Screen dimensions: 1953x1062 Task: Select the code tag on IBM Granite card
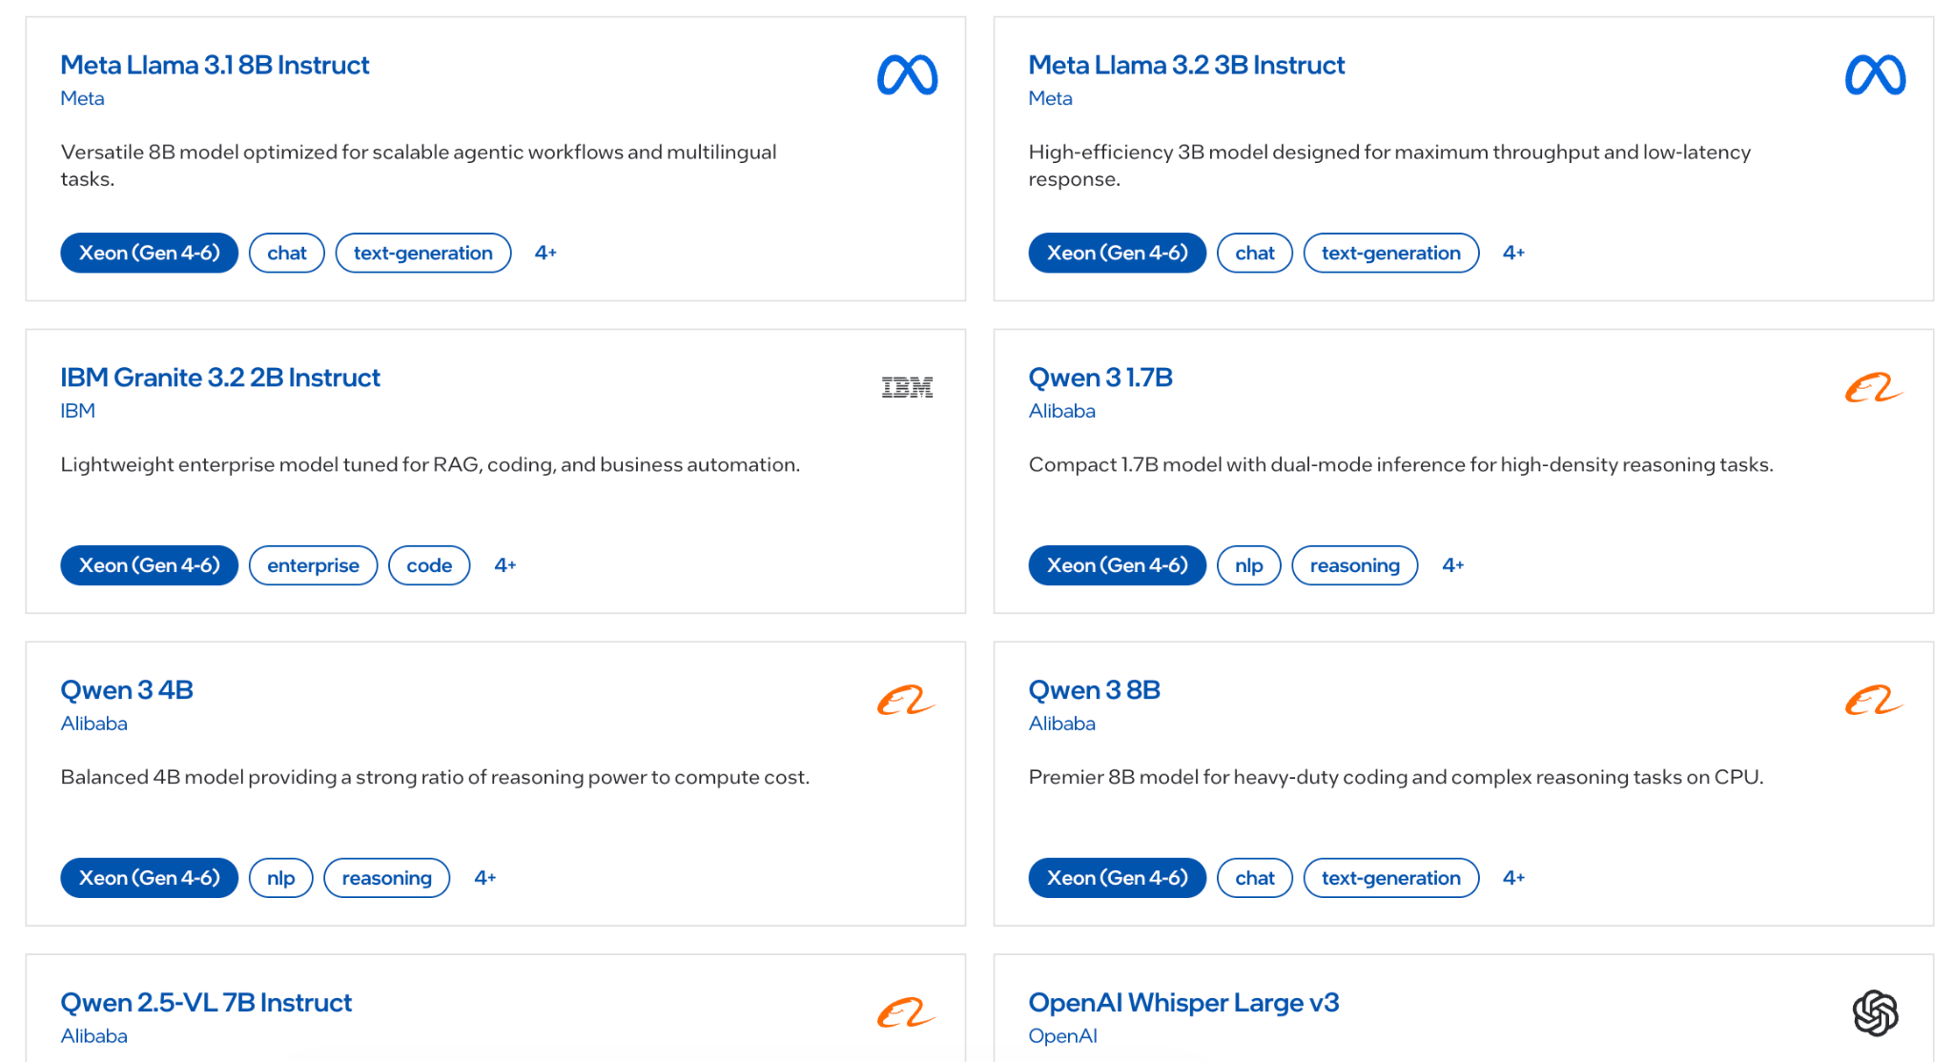(x=429, y=565)
